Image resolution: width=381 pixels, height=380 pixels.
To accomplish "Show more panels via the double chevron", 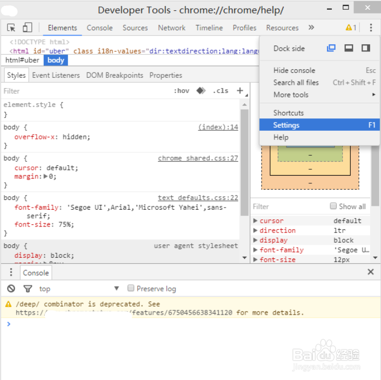I will point(311,28).
